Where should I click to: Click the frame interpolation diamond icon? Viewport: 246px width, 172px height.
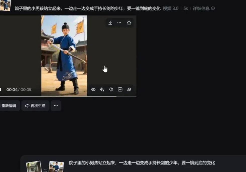coord(111,90)
